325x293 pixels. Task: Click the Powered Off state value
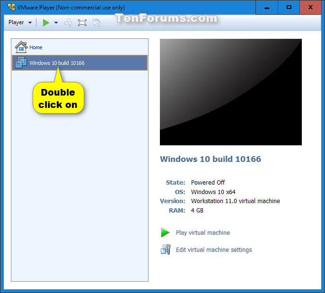208,183
